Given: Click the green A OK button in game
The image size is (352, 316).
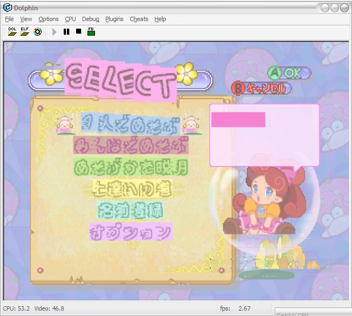Looking at the screenshot, I should (289, 73).
